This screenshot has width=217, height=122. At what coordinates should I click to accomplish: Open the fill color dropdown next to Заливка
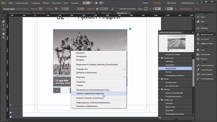[43, 9]
